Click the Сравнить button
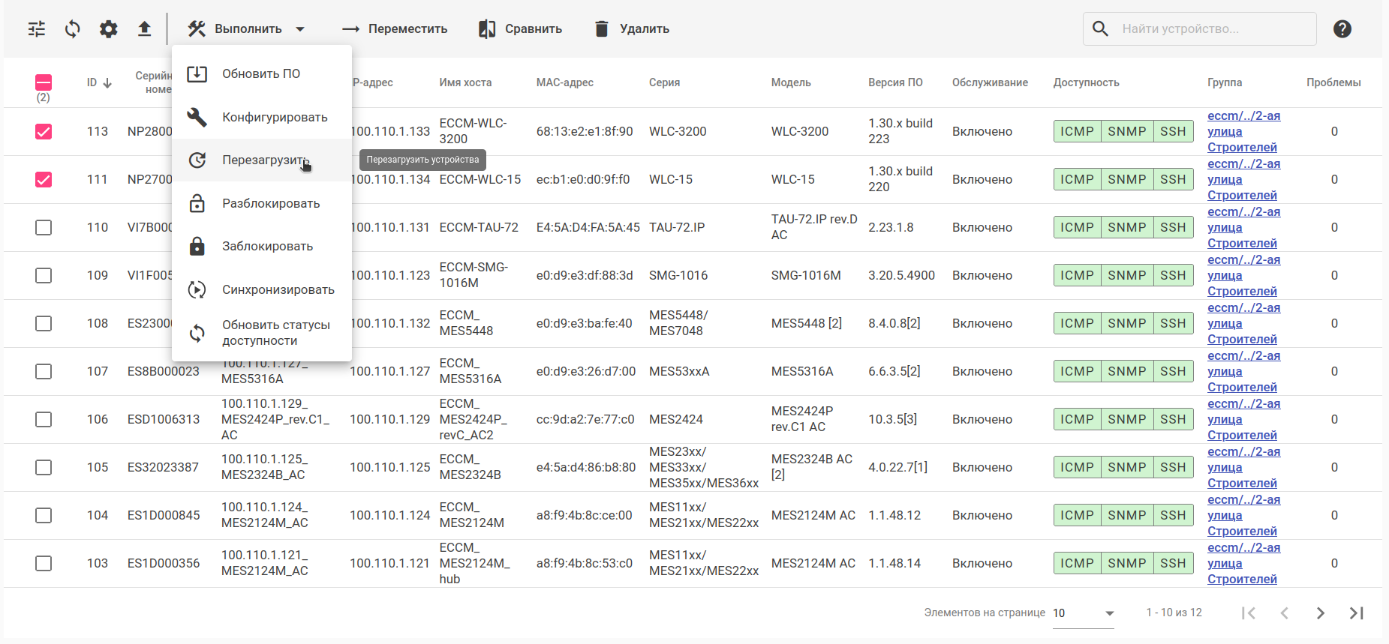This screenshot has height=644, width=1389. [520, 29]
